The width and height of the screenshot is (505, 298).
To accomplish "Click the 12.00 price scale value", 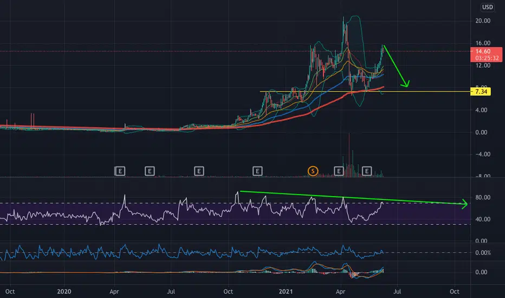I will click(483, 66).
